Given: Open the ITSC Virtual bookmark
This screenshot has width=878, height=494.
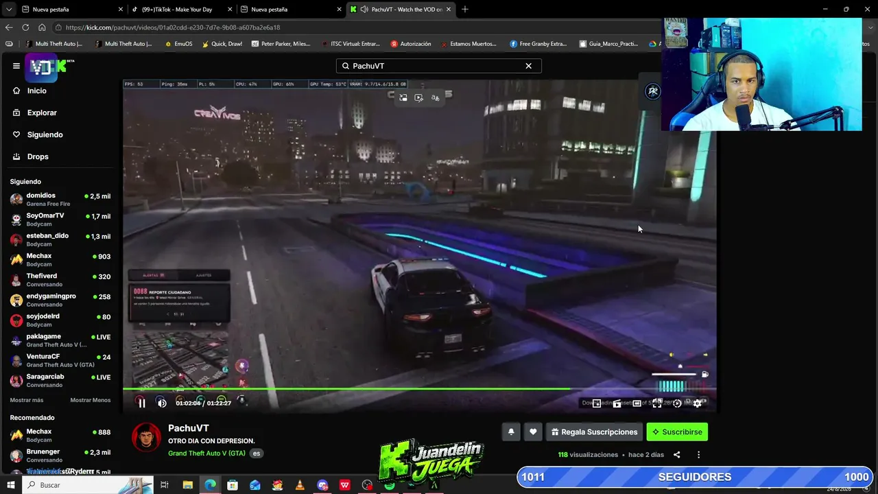Looking at the screenshot, I should [350, 44].
